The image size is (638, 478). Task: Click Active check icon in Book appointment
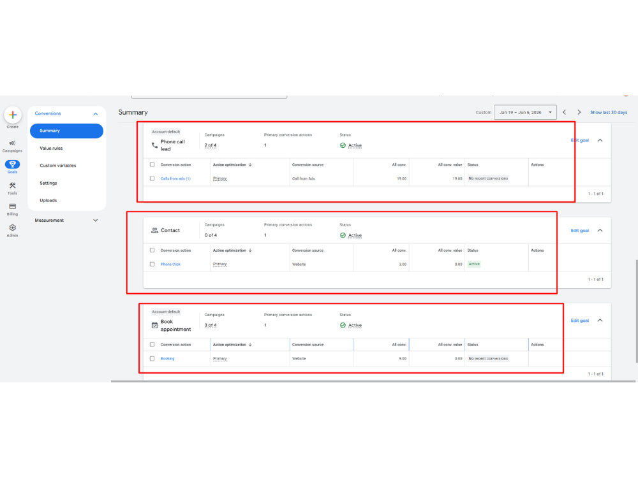coord(343,325)
